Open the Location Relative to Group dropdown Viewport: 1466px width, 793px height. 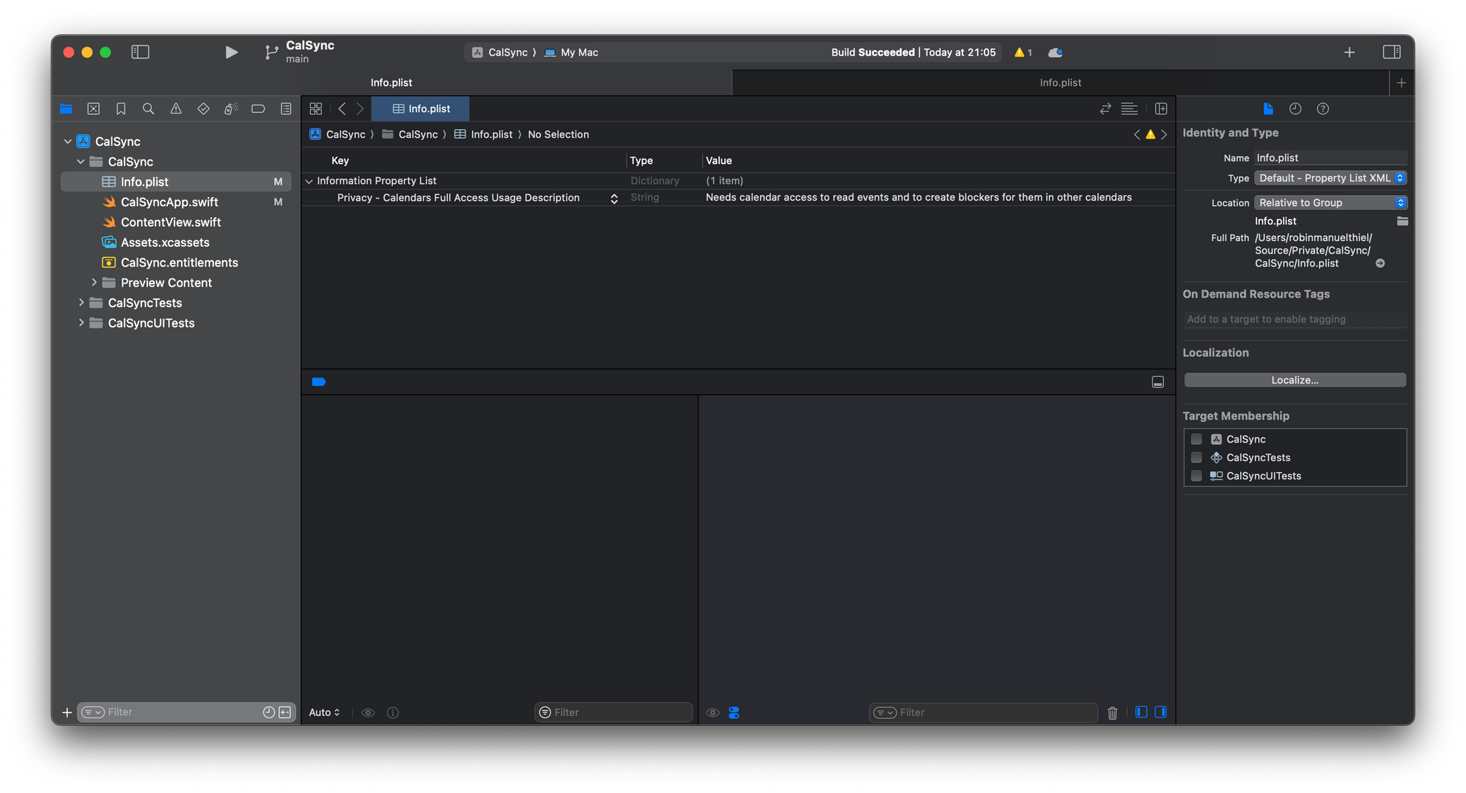(x=1330, y=202)
